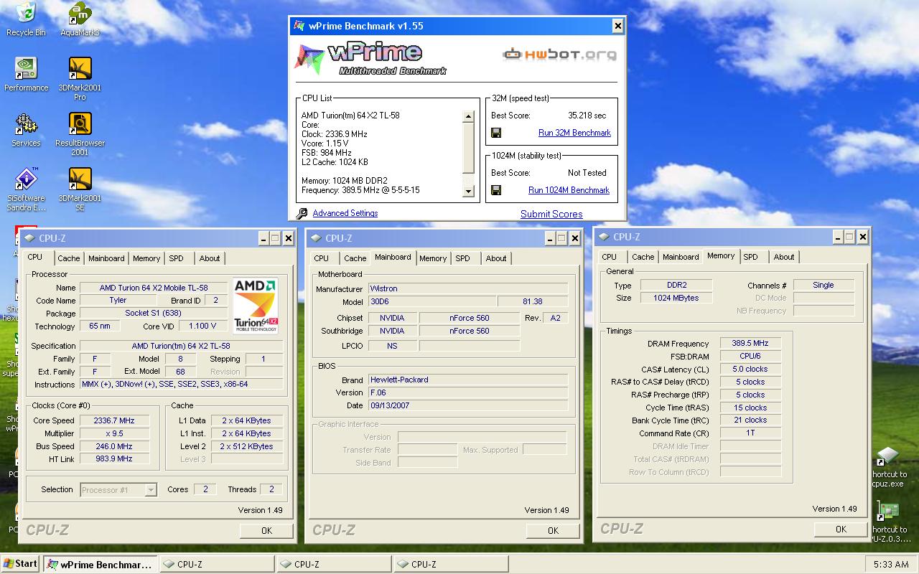Open the shortcut to cpuz.exe icon
This screenshot has height=574, width=919.
pyautogui.click(x=888, y=466)
